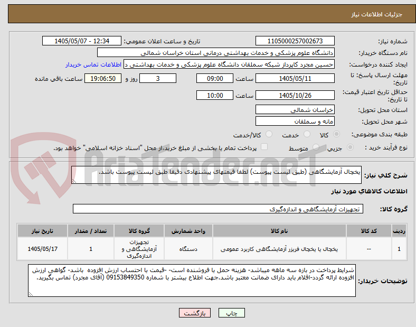Click the remaining days field showing 3
The height and width of the screenshot is (327, 416).
tap(158, 79)
